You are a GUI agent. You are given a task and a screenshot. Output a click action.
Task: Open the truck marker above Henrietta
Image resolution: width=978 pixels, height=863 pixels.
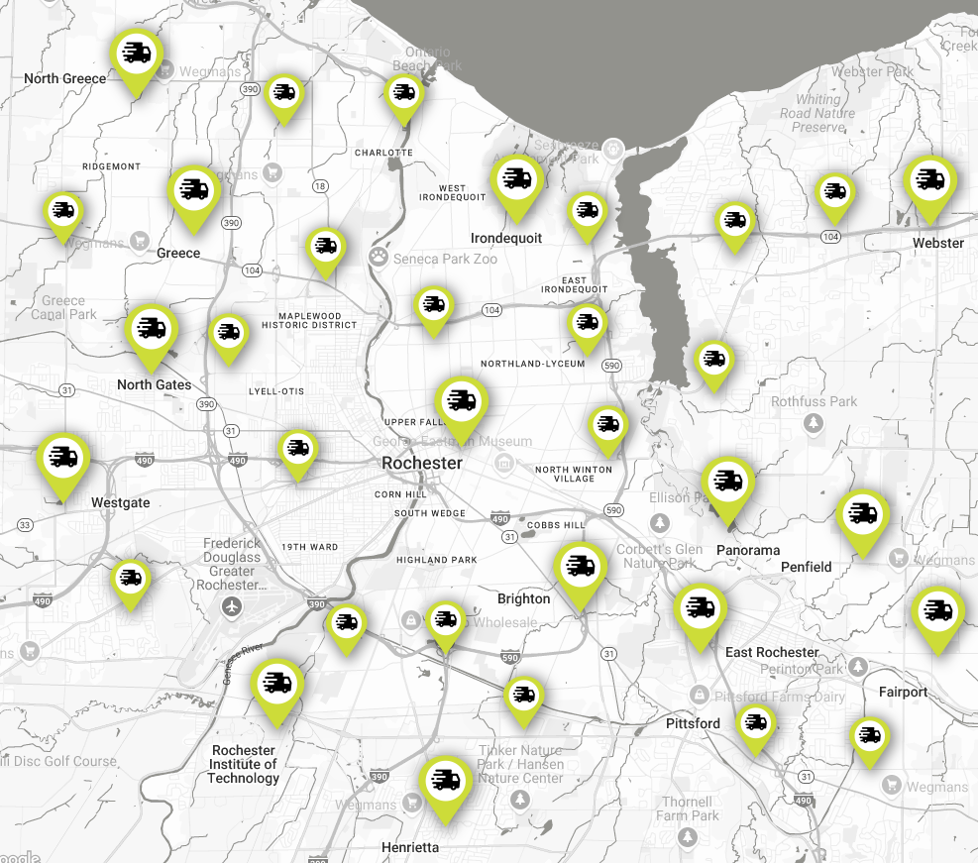coord(446,781)
